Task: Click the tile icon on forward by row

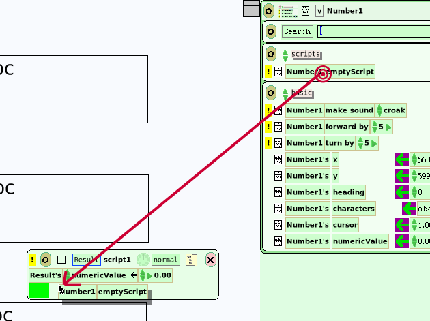Action: tap(278, 127)
